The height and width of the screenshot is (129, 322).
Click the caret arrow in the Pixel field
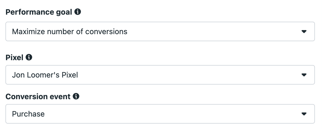[304, 75]
